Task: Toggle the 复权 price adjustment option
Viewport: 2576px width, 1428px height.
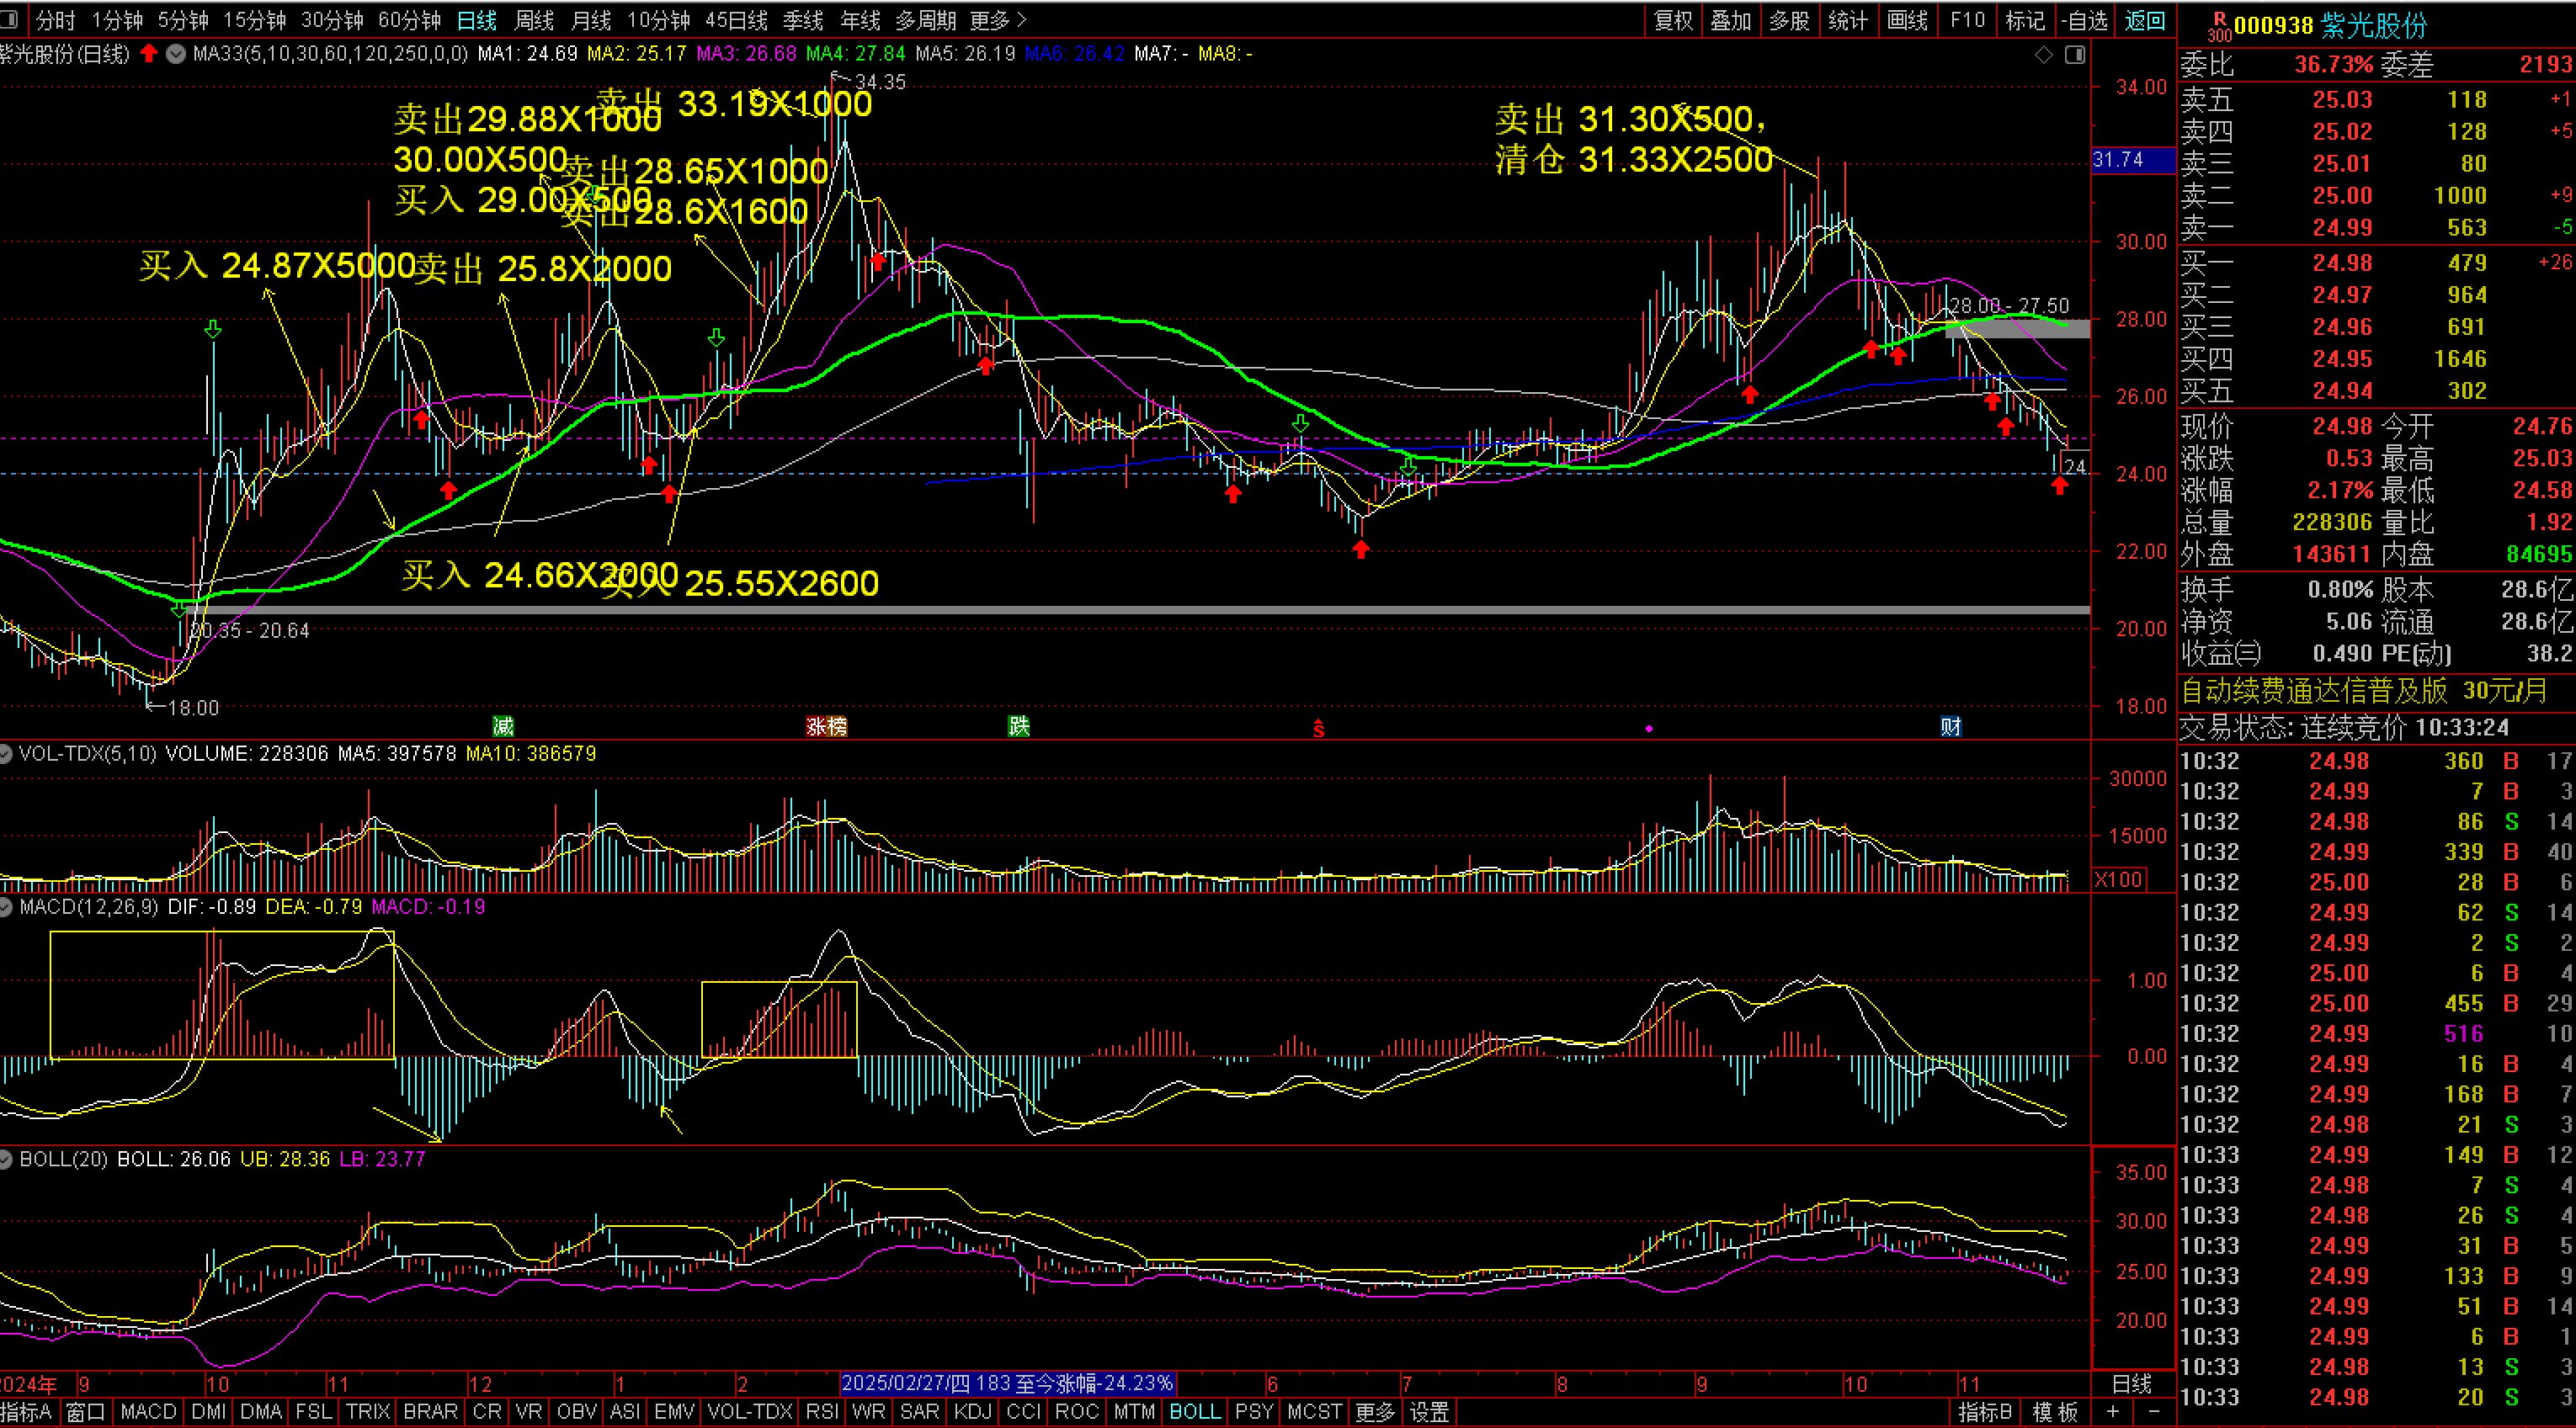Action: pyautogui.click(x=1673, y=20)
